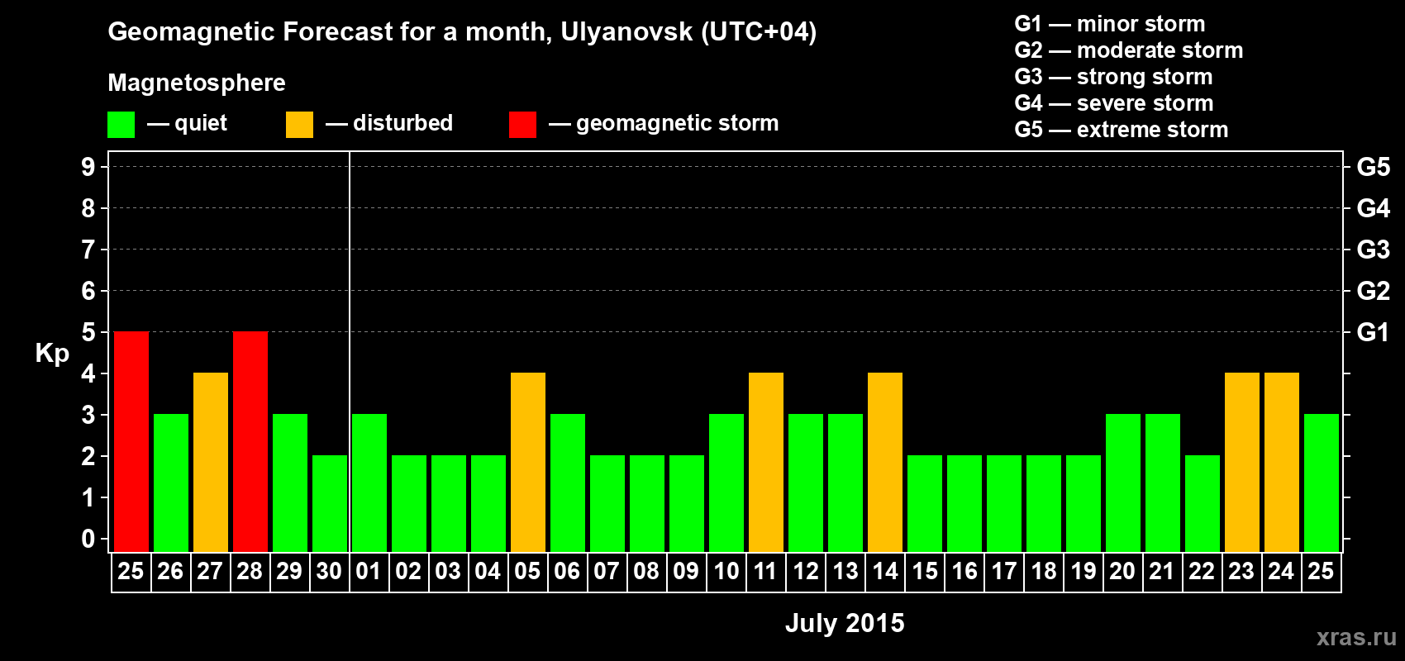Viewport: 1405px width, 661px height.
Task: Click the green bar above date 30
Action: [330, 504]
